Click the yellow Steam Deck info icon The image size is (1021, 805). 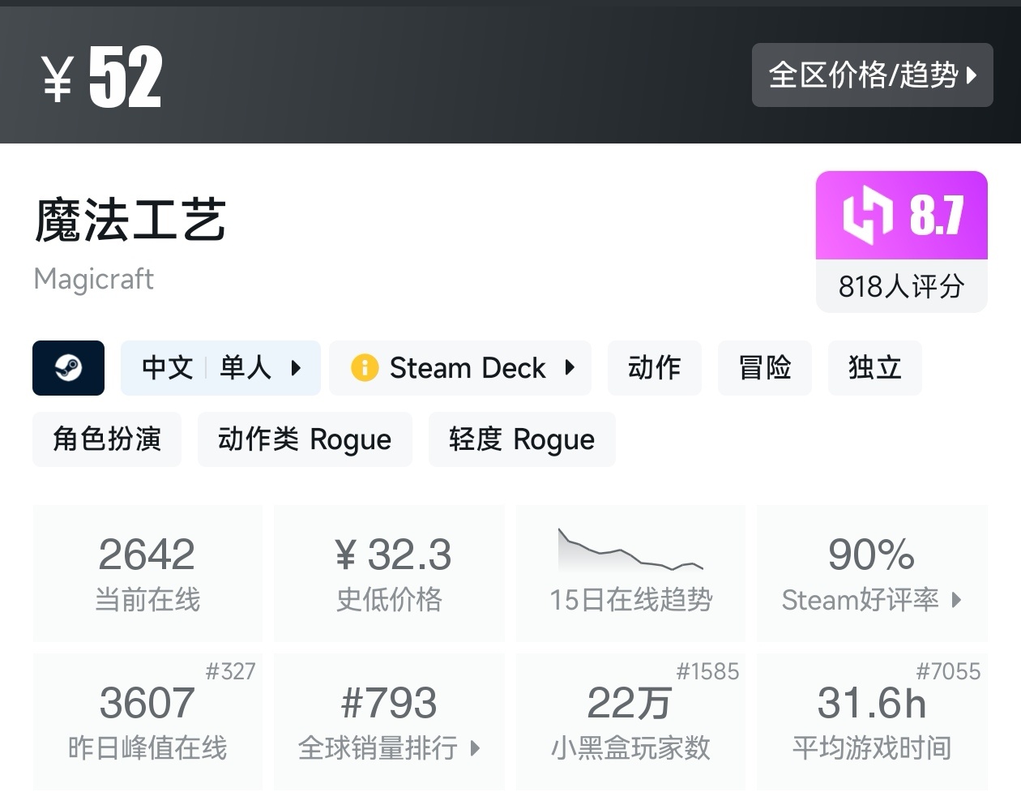[365, 368]
